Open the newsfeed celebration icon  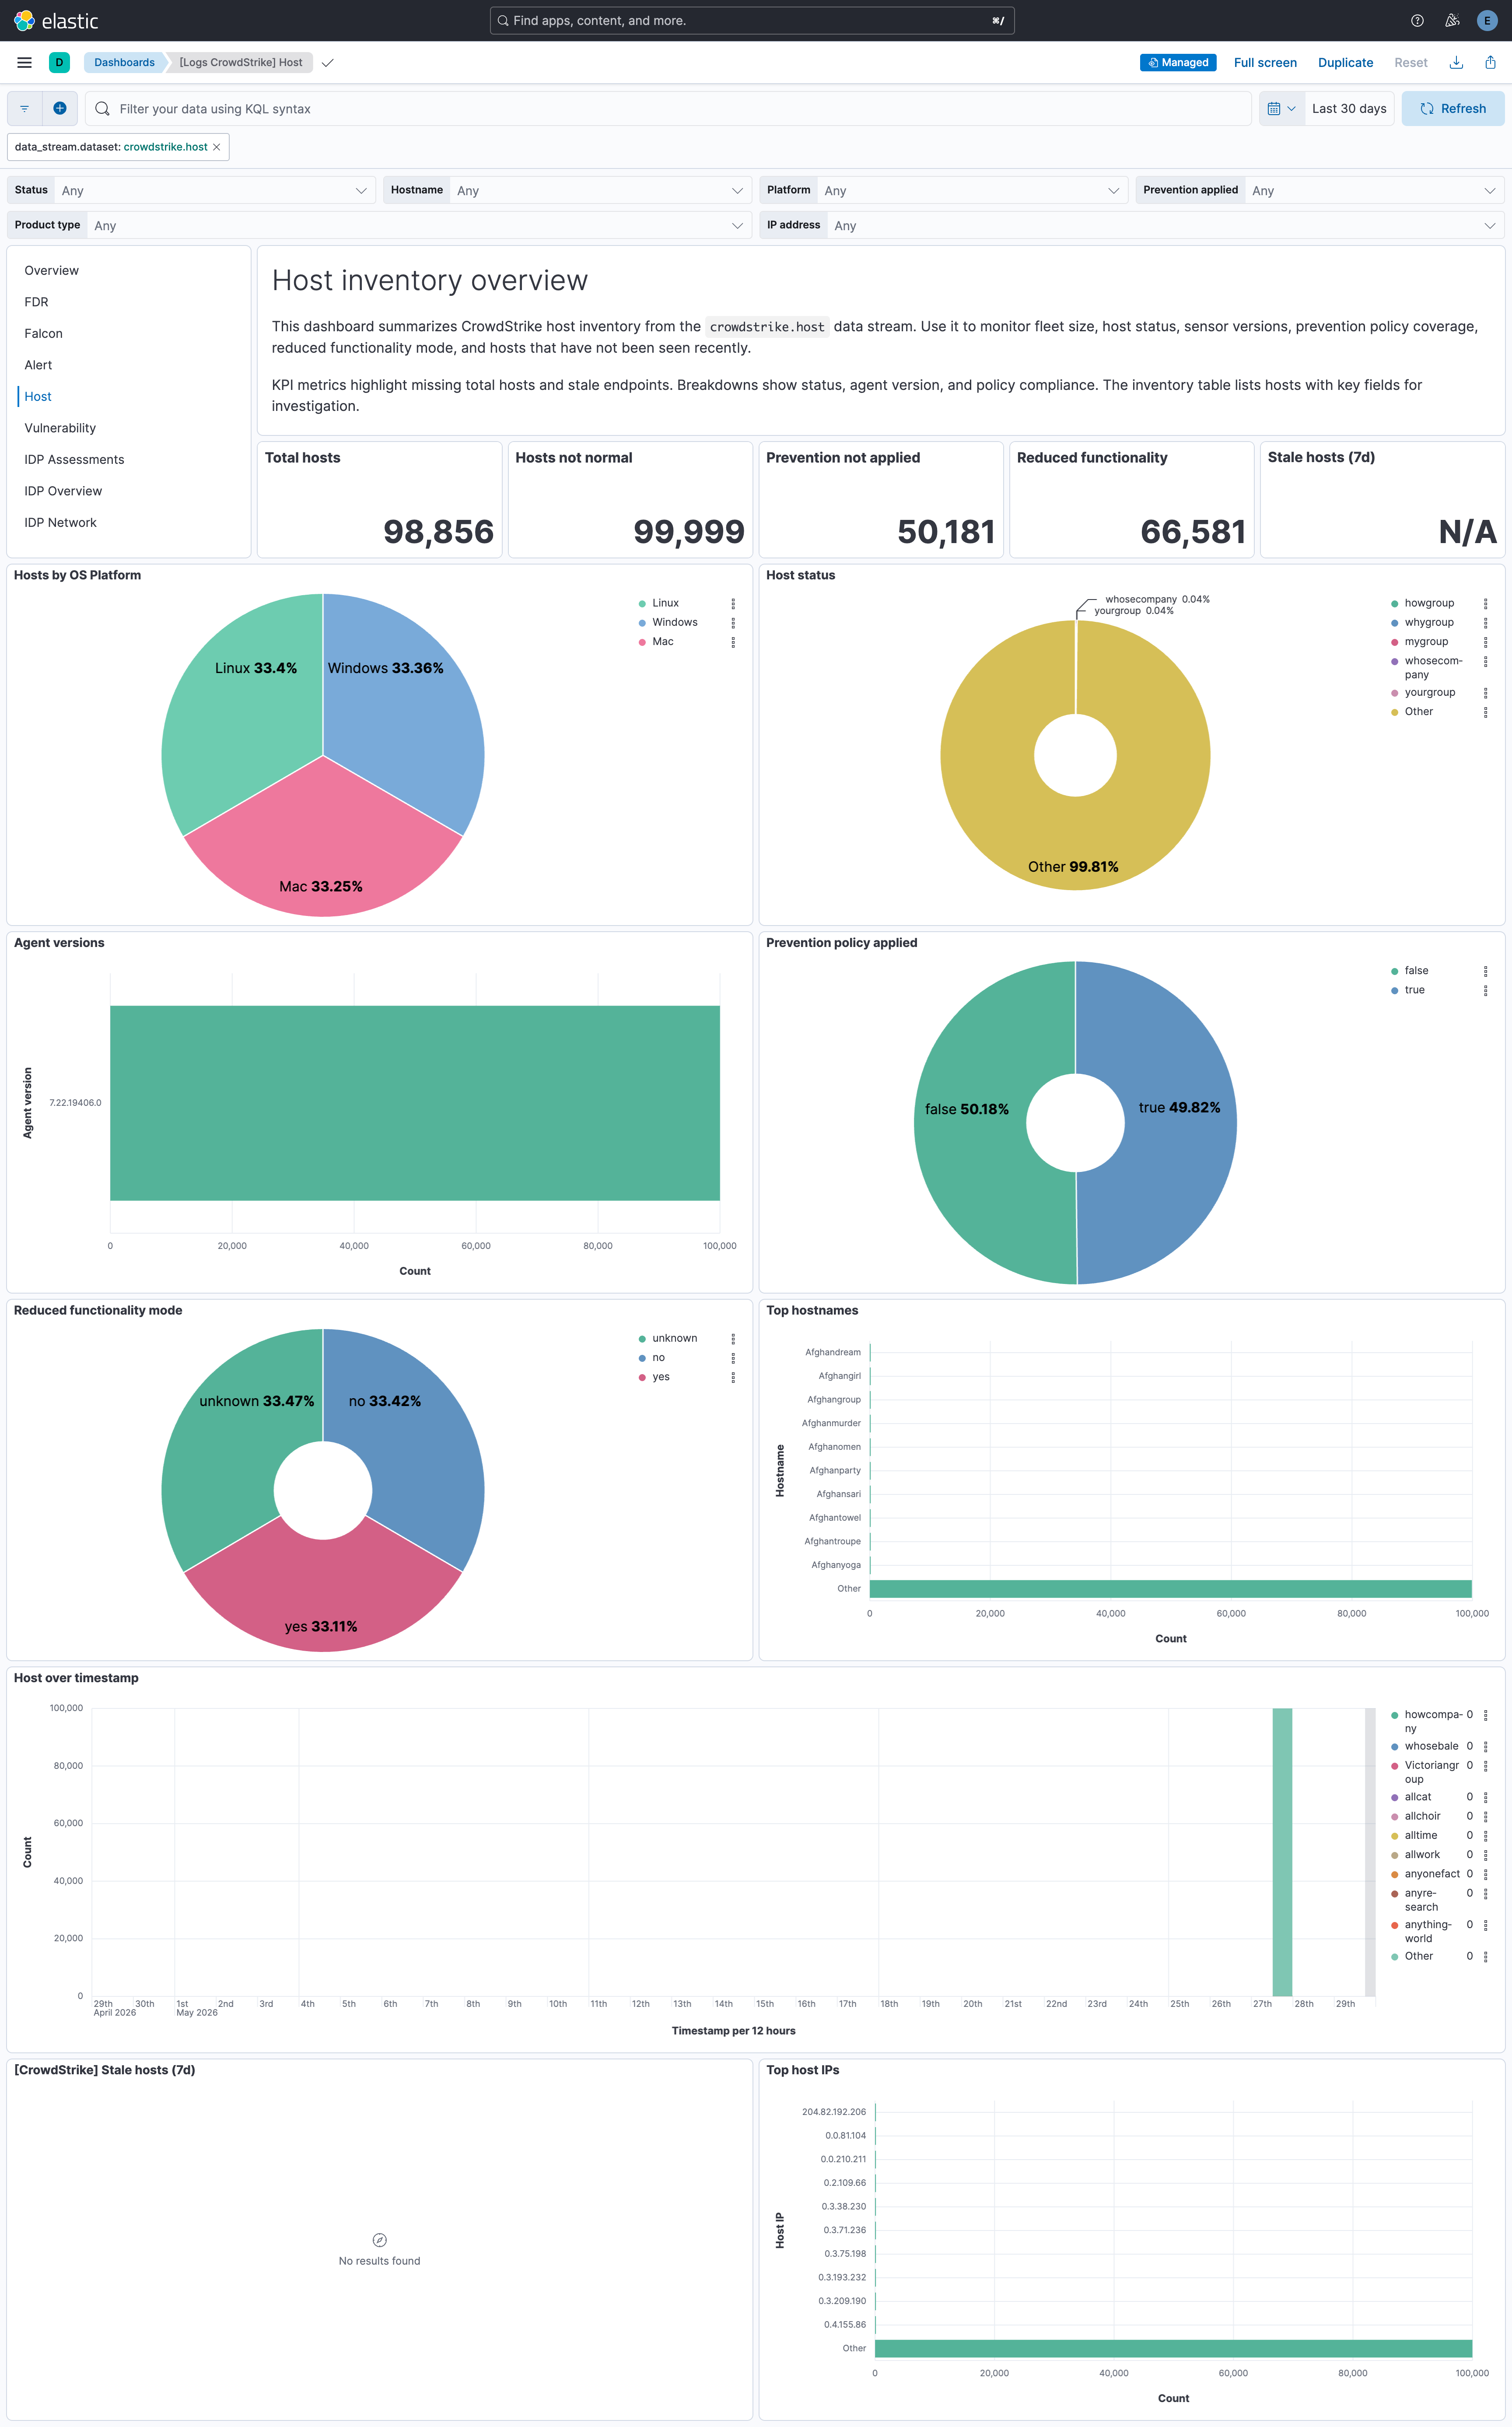1452,21
